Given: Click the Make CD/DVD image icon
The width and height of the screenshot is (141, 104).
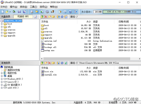Looking at the screenshot, I should click(x=32, y=12).
